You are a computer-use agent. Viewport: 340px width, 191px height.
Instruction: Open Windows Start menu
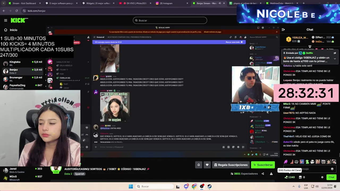pyautogui.click(x=131, y=186)
